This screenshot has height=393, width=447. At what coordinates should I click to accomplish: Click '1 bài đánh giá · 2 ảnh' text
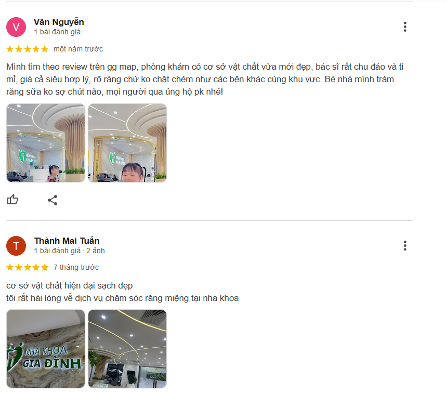click(70, 251)
